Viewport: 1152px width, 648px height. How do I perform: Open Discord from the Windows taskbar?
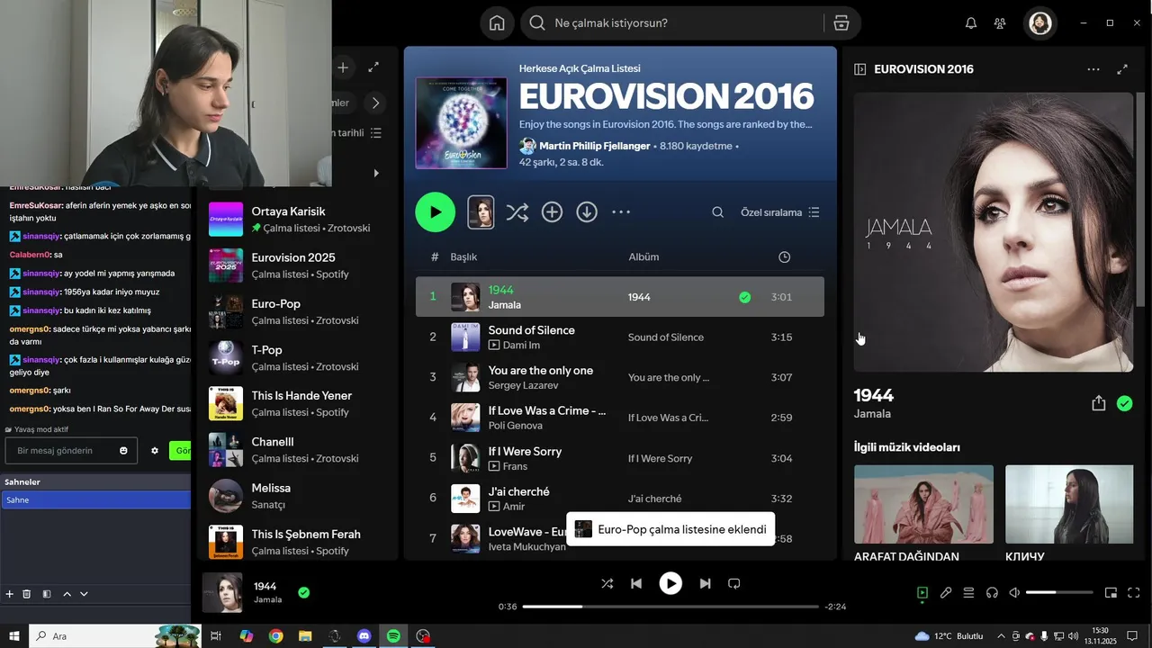(364, 636)
